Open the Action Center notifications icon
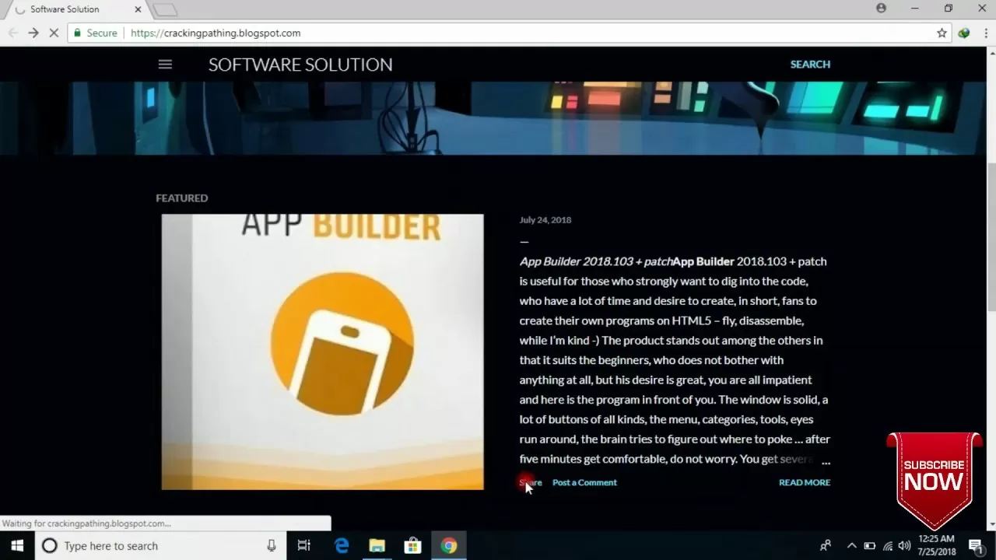This screenshot has height=560, width=996. click(x=976, y=546)
